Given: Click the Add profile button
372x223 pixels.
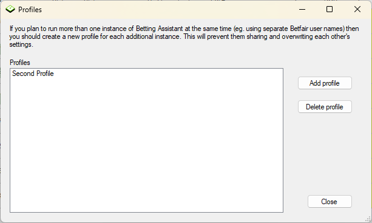Looking at the screenshot, I should click(x=325, y=83).
